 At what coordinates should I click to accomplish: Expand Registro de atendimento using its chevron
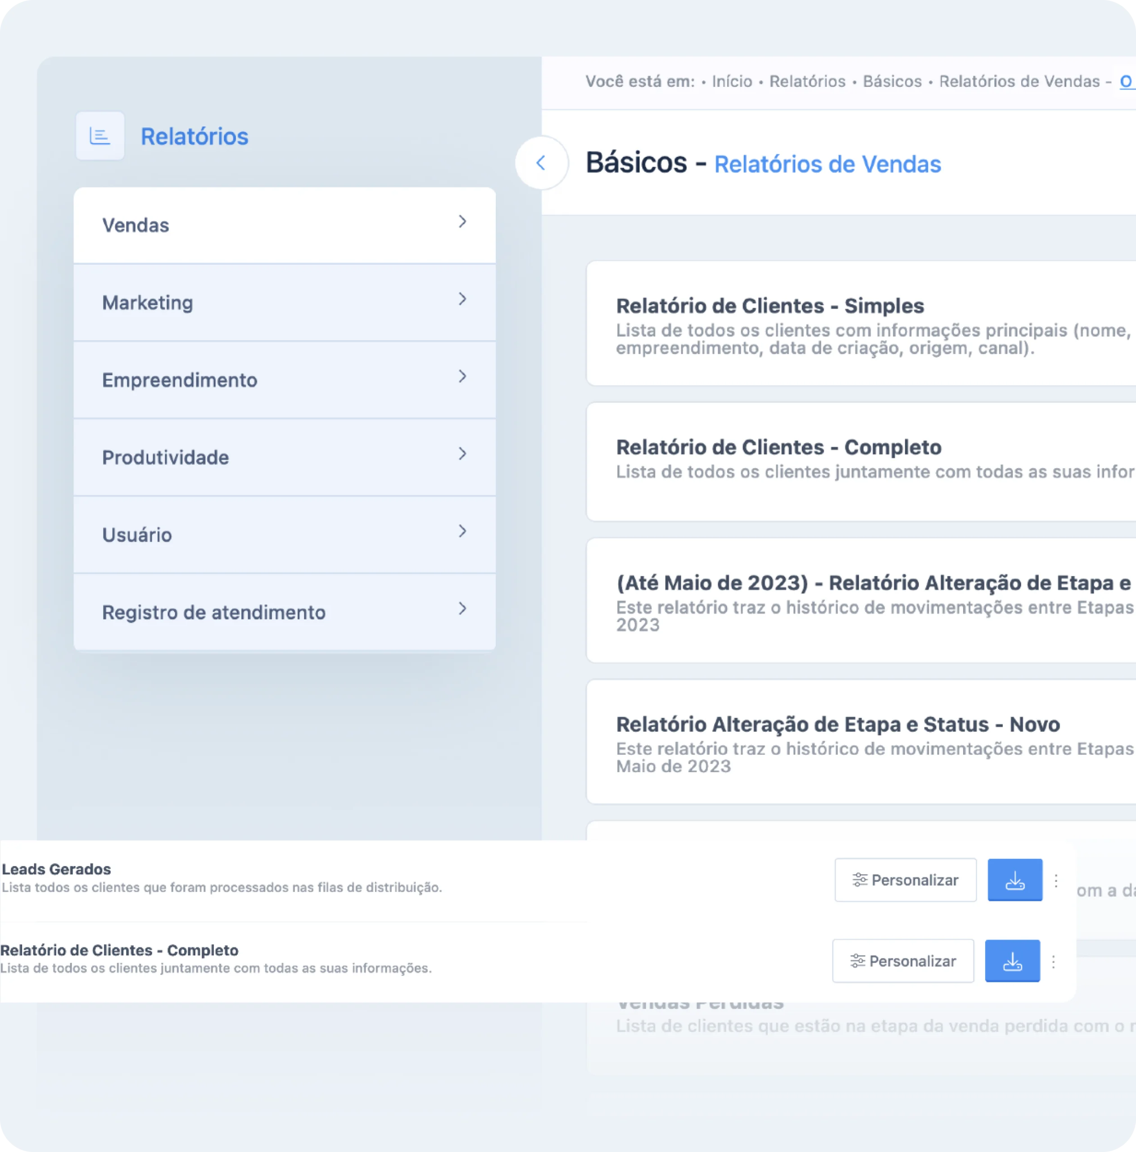[462, 609]
